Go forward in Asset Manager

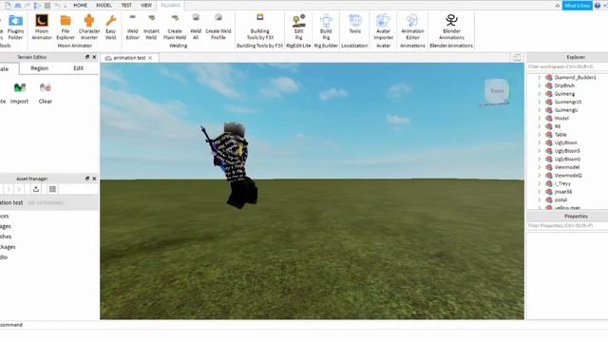click(19, 189)
